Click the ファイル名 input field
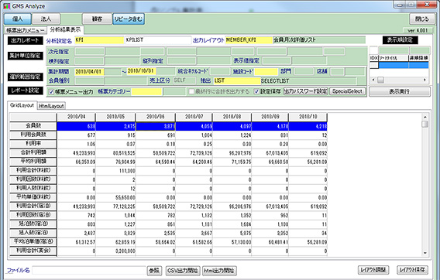 [89, 271]
